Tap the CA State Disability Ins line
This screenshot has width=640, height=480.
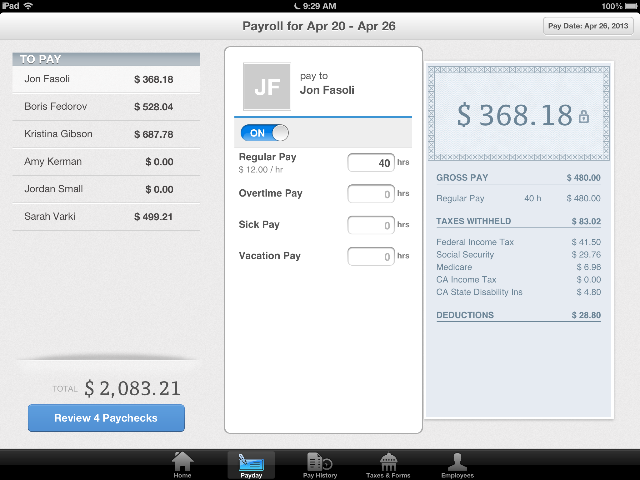[518, 292]
